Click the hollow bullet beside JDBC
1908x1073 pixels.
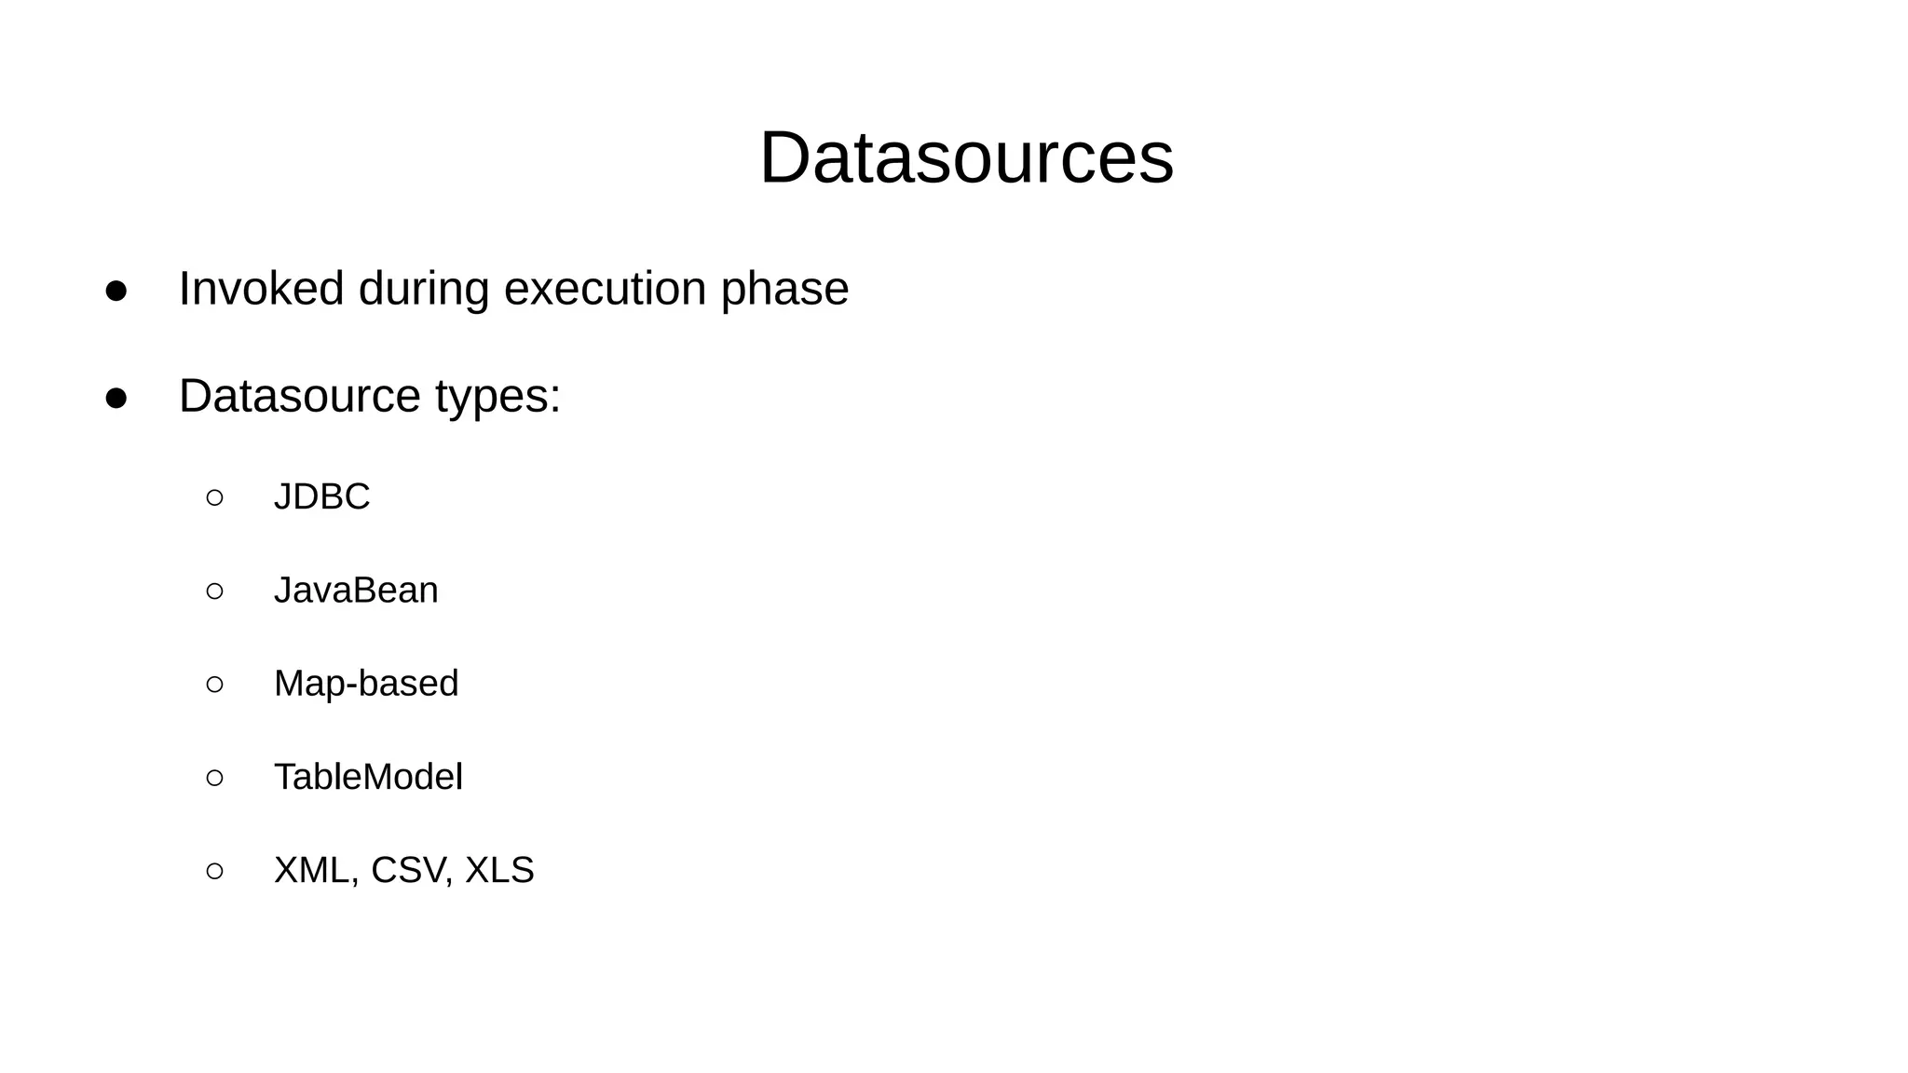pyautogui.click(x=214, y=497)
